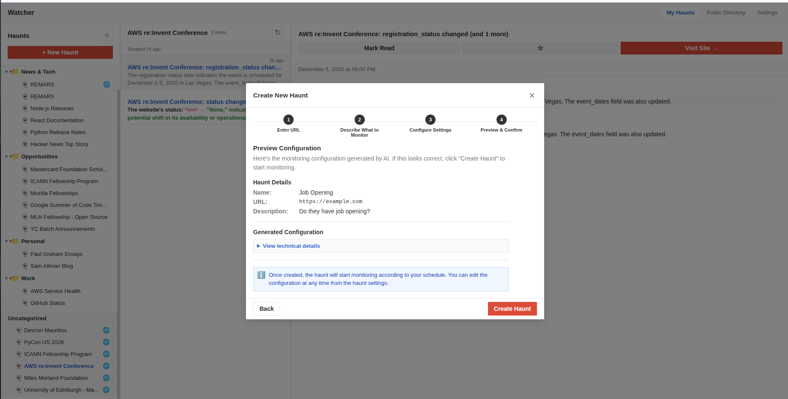Click the ghost icon of Node.js Releases
This screenshot has width=788, height=399.
25,108
